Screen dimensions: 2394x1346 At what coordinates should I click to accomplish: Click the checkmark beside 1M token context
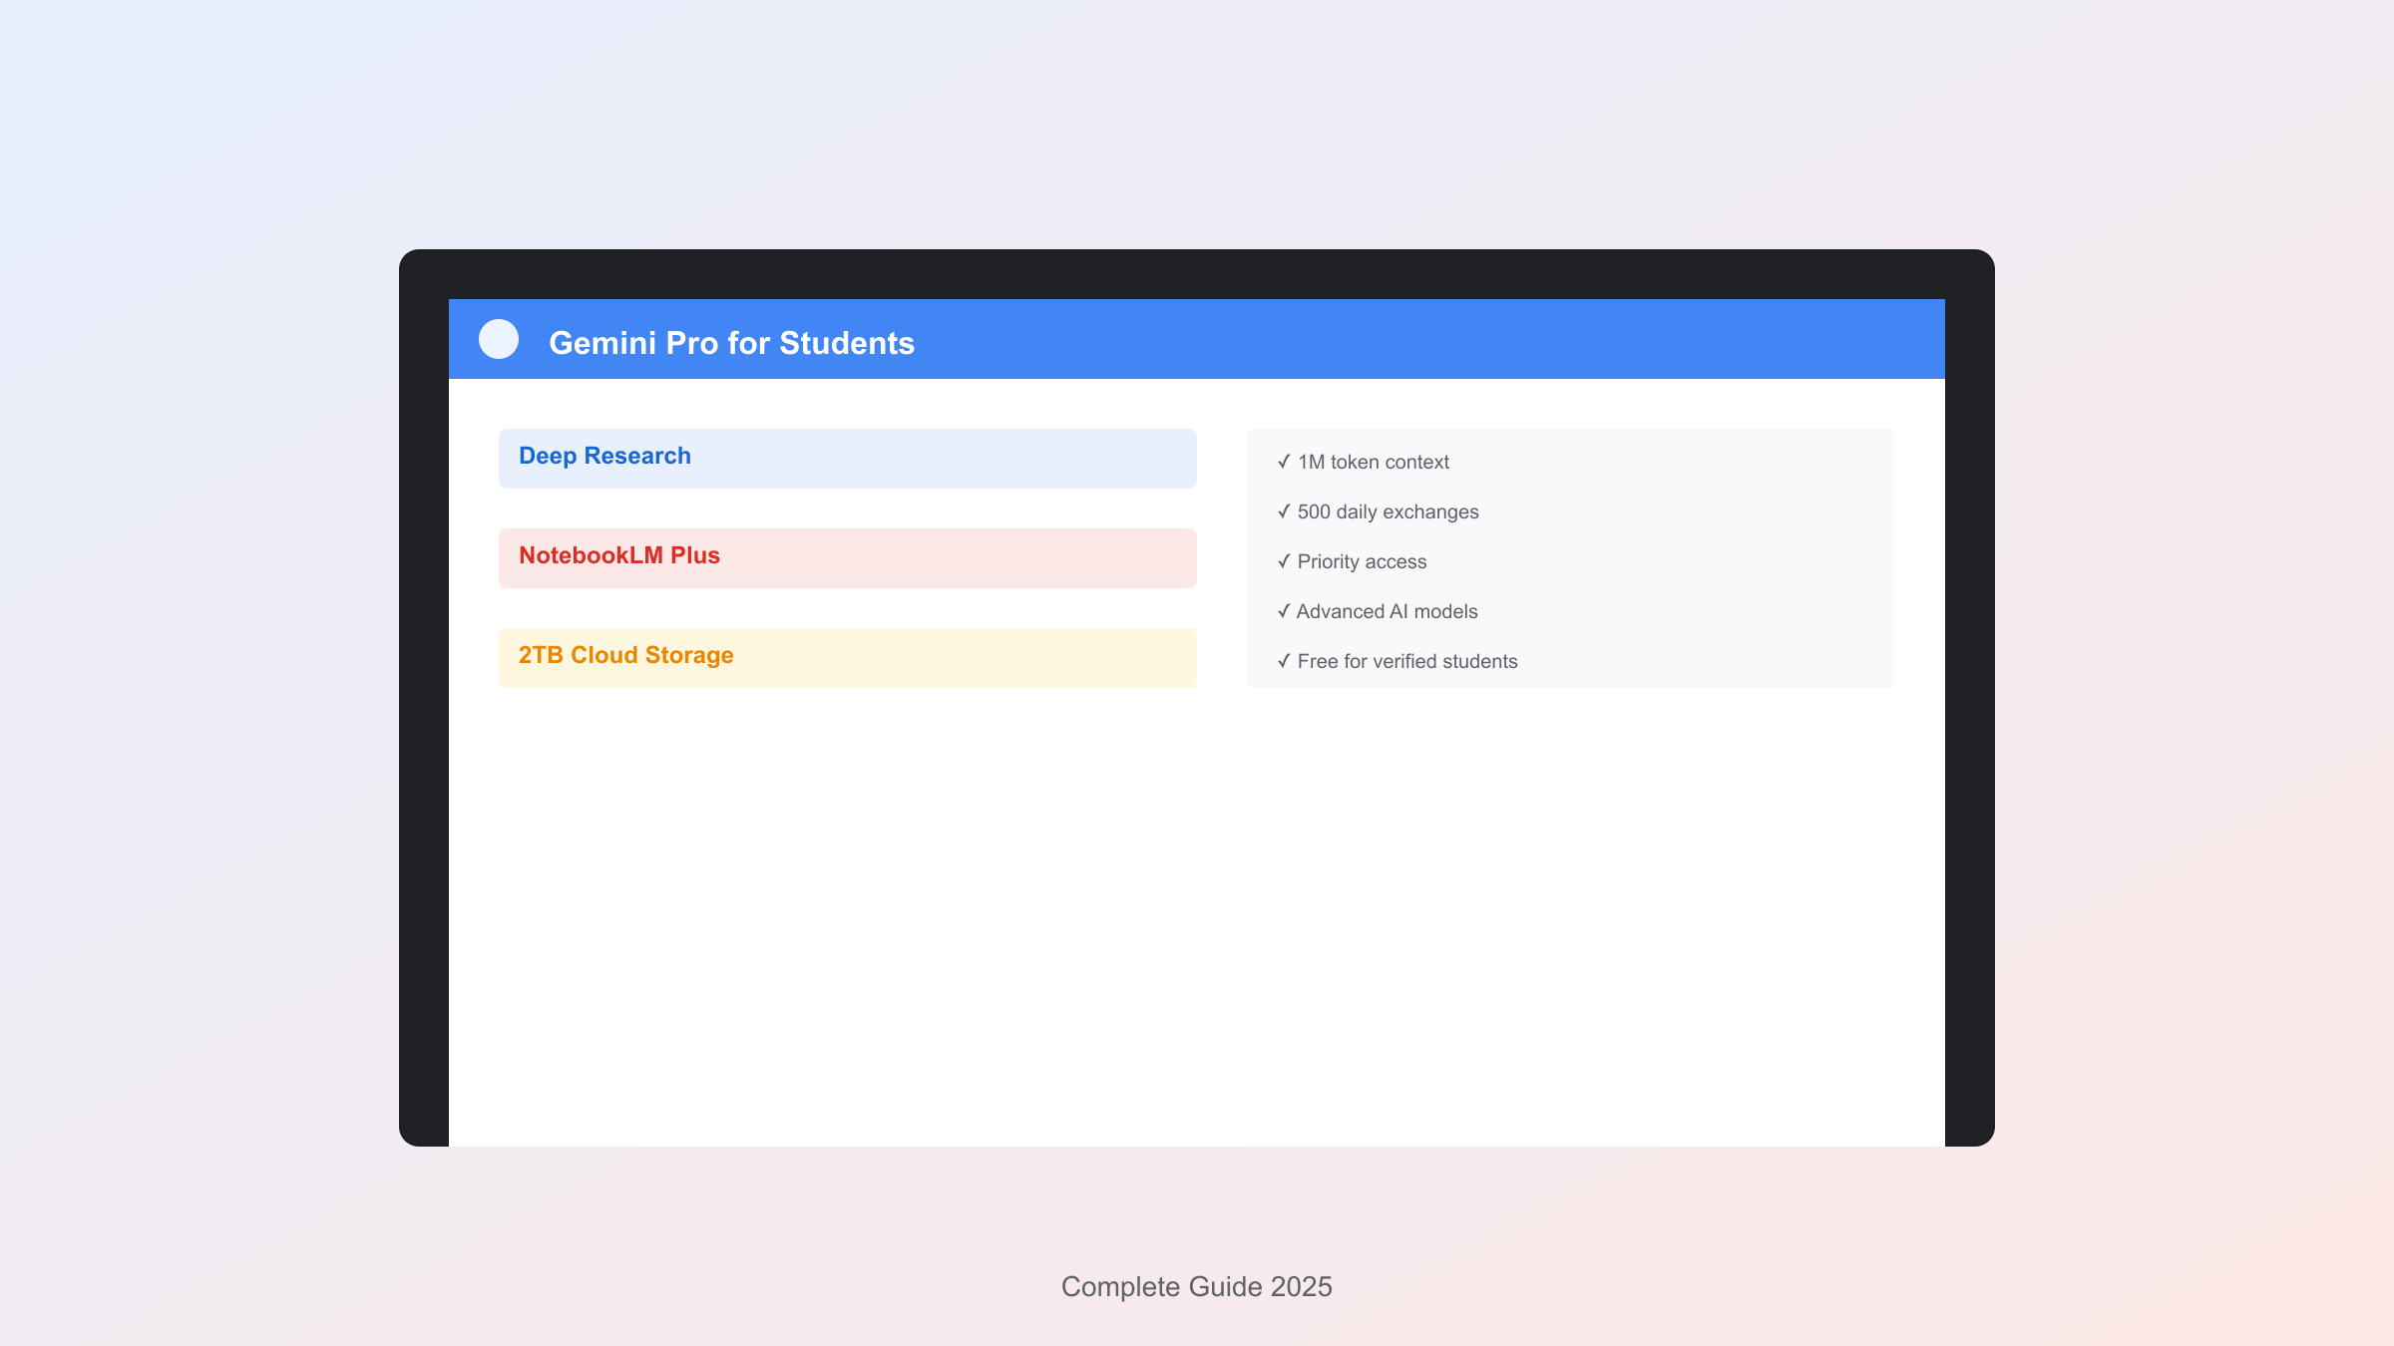(x=1284, y=462)
